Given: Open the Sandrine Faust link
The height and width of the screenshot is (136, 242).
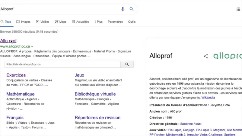Looking at the screenshot, I should click(191, 124).
